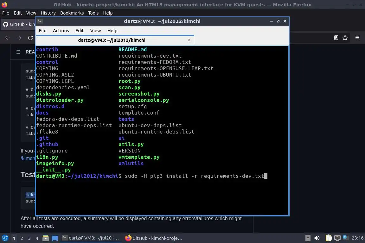Open the Firefox hamburger application menu
The height and width of the screenshot is (243, 365).
pyautogui.click(x=357, y=38)
